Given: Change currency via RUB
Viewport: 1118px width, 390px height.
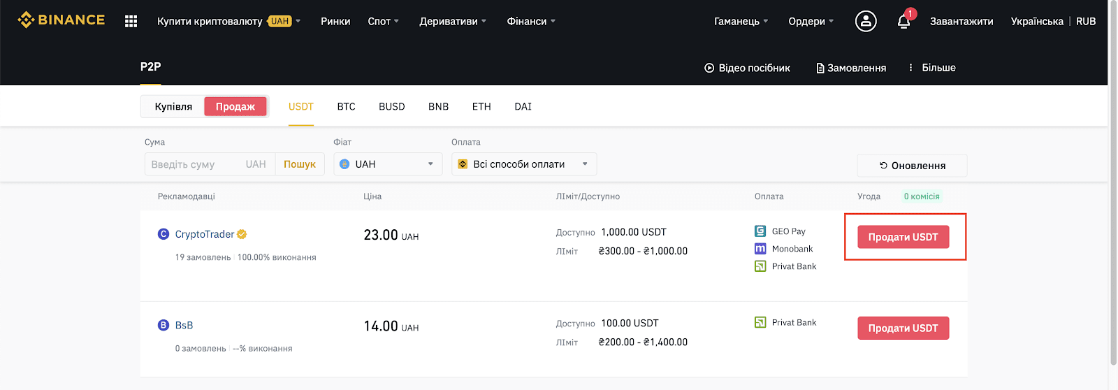Looking at the screenshot, I should coord(1086,21).
